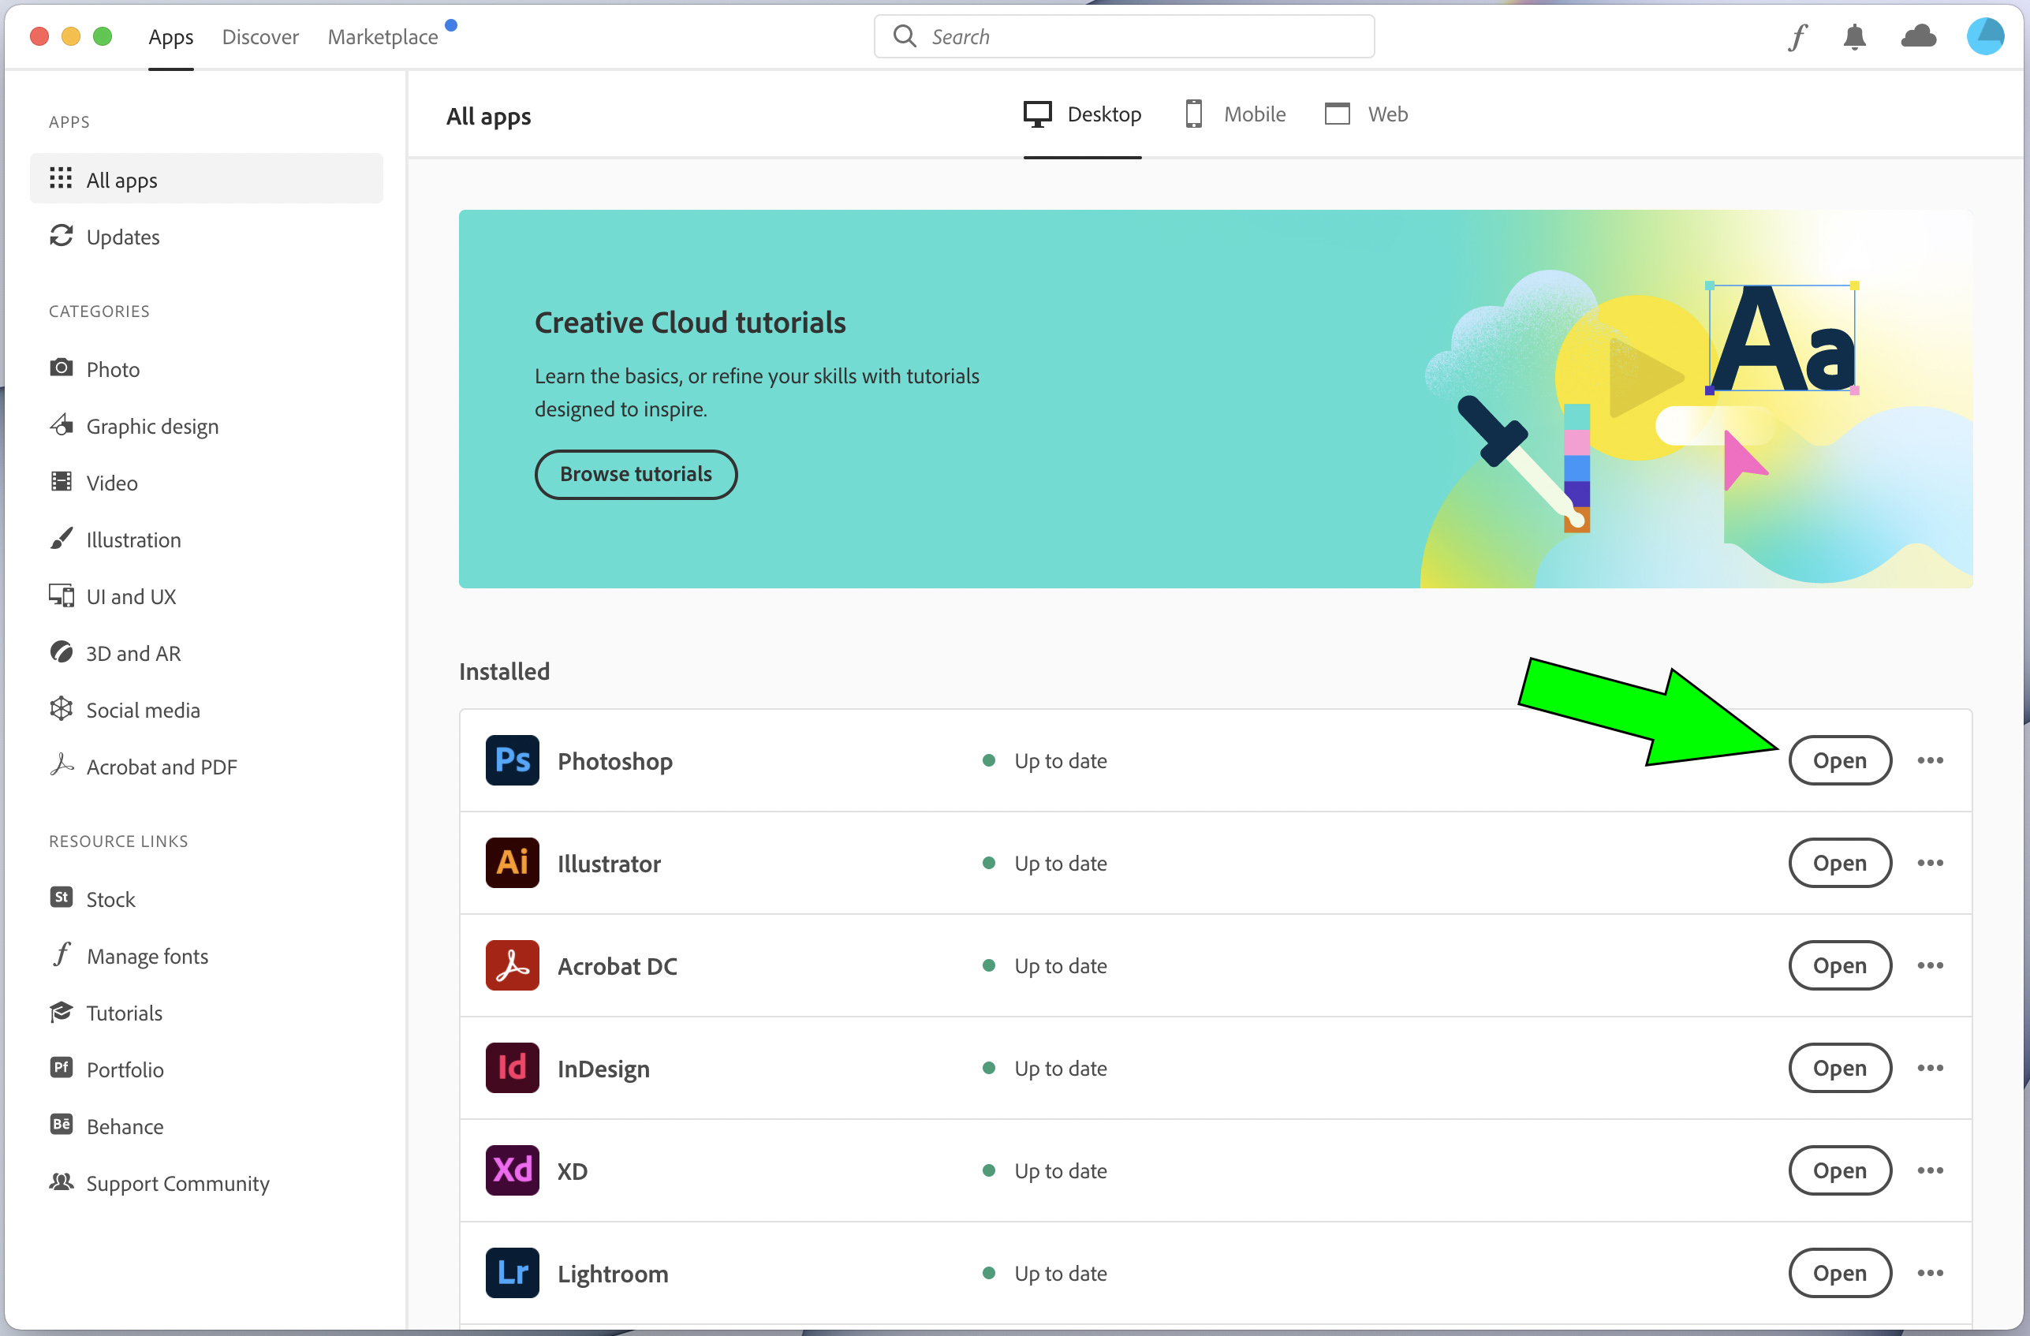Open Manage fonts link
This screenshot has height=1336, width=2030.
click(129, 956)
